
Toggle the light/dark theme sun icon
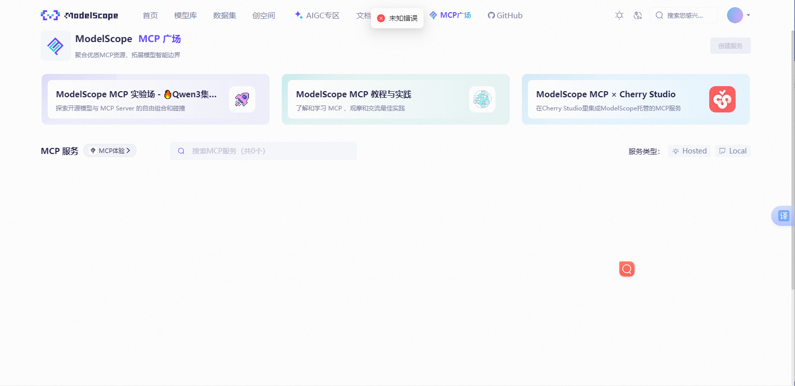tap(619, 15)
